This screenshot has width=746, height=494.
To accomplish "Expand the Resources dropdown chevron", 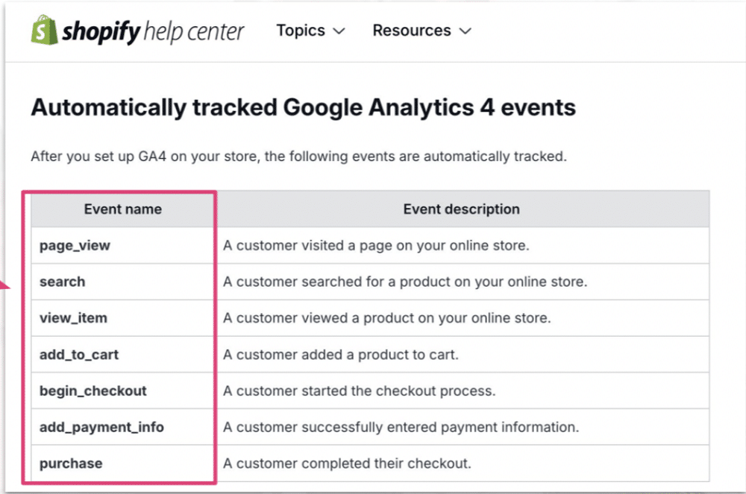I will click(x=464, y=31).
